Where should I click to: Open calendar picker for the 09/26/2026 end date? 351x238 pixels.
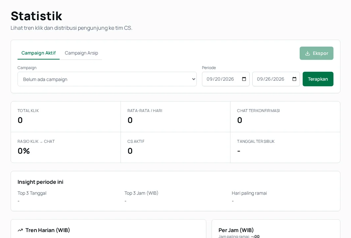coord(294,79)
